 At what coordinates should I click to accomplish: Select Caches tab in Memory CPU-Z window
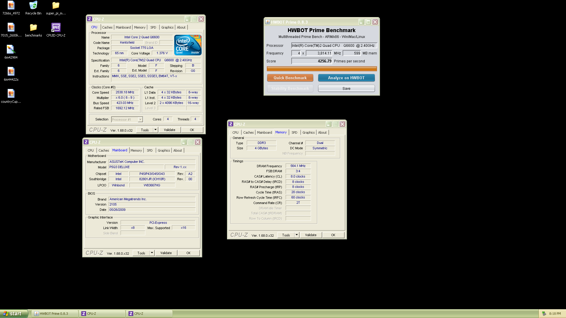pos(249,132)
